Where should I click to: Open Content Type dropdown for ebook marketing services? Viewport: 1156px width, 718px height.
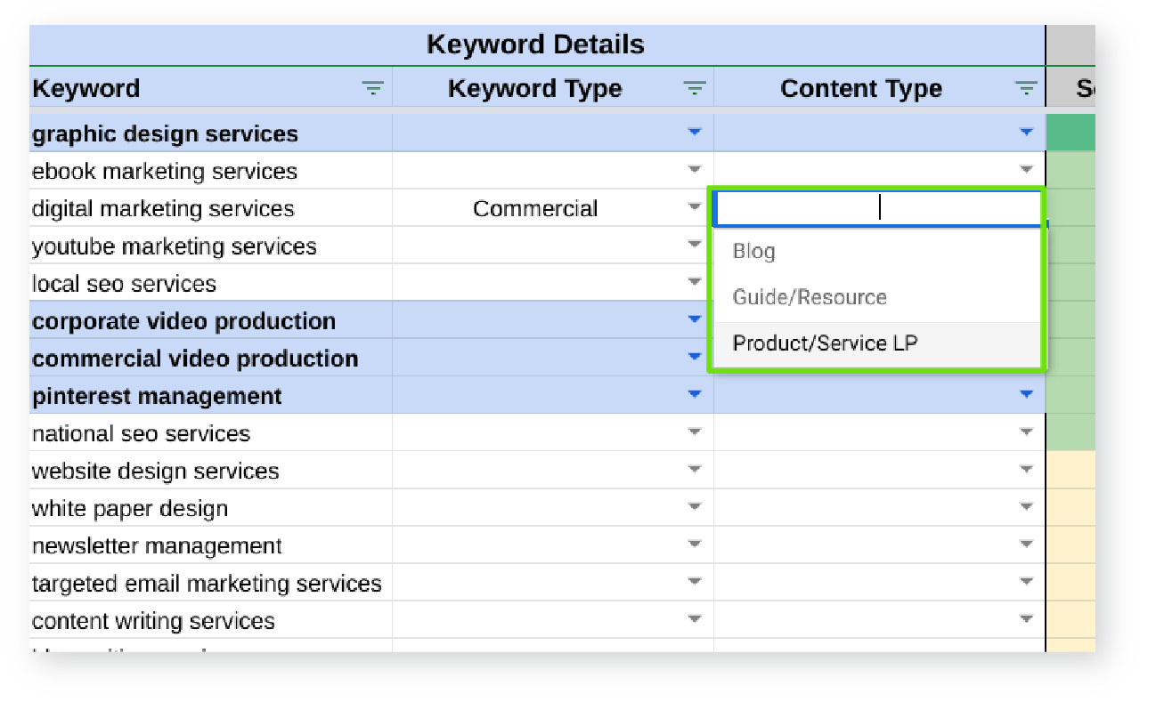coord(1026,170)
